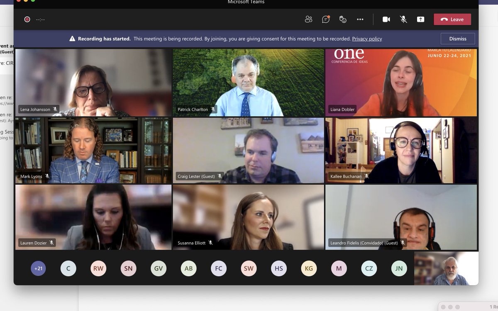The height and width of the screenshot is (311, 498).
Task: Toggle the microphone mute
Action: point(403,19)
